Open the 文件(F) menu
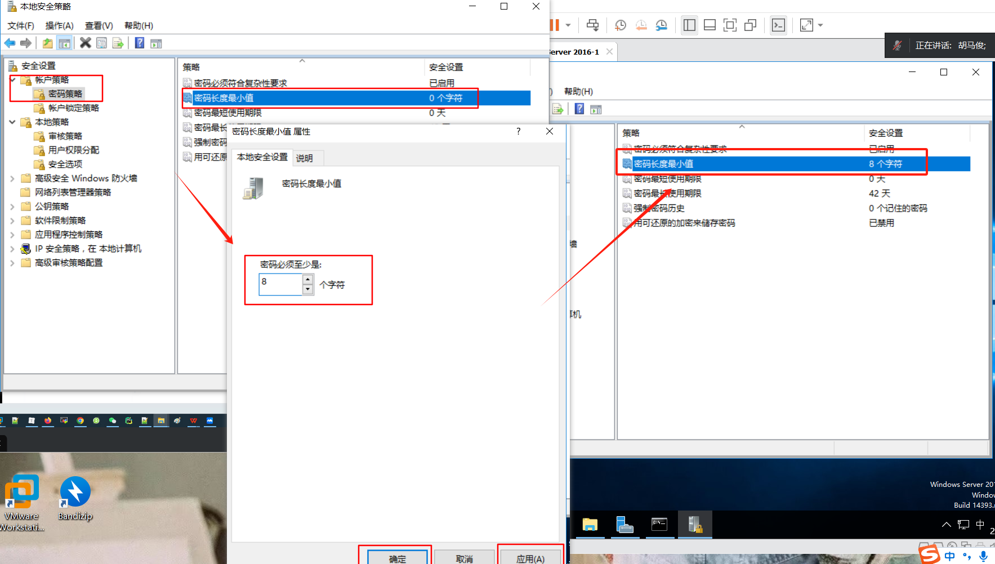This screenshot has height=564, width=995. 21,26
